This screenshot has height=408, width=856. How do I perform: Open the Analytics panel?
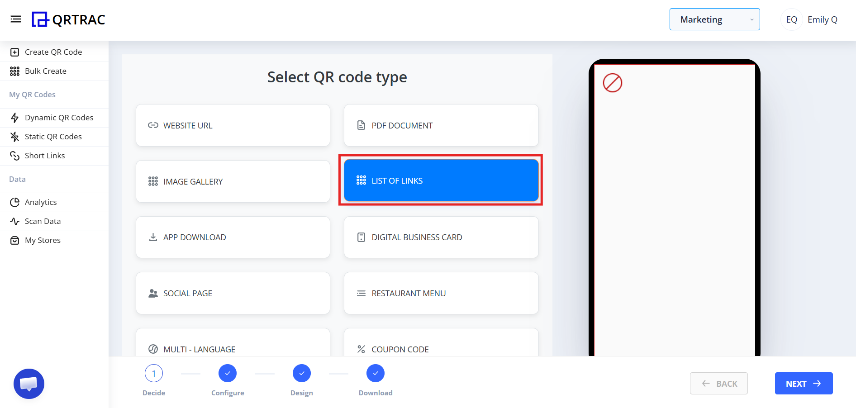pos(41,202)
